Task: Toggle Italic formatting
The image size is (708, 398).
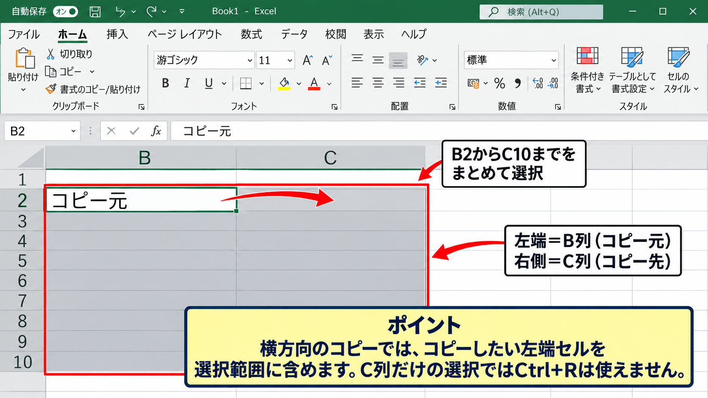Action: point(187,83)
